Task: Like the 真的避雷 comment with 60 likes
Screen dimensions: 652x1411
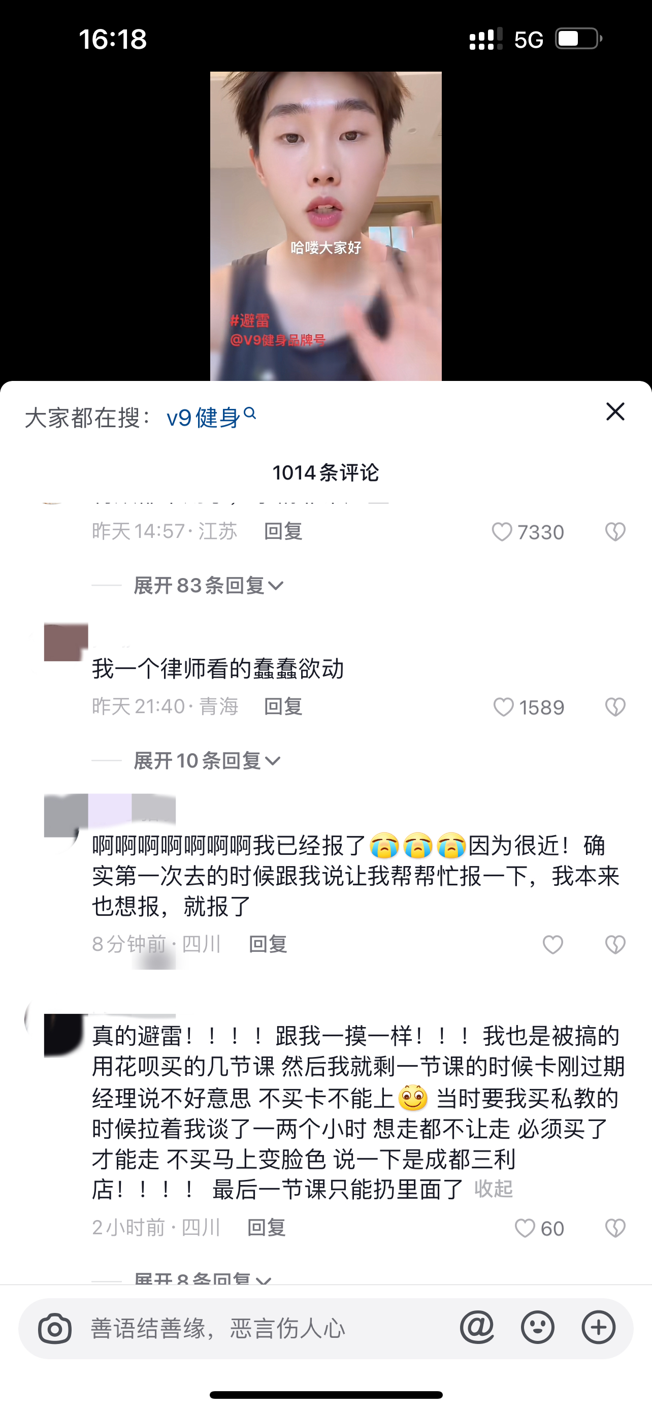Action: 525,1229
